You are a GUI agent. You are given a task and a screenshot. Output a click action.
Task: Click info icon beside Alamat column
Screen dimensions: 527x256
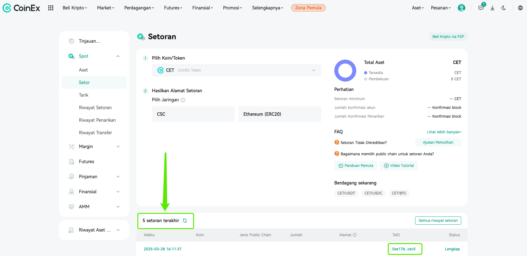click(x=355, y=235)
